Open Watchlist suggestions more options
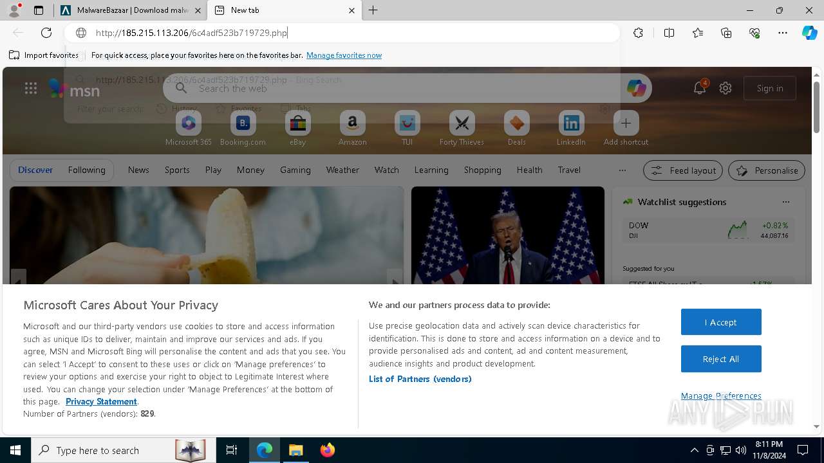This screenshot has height=463, width=824. pos(786,202)
